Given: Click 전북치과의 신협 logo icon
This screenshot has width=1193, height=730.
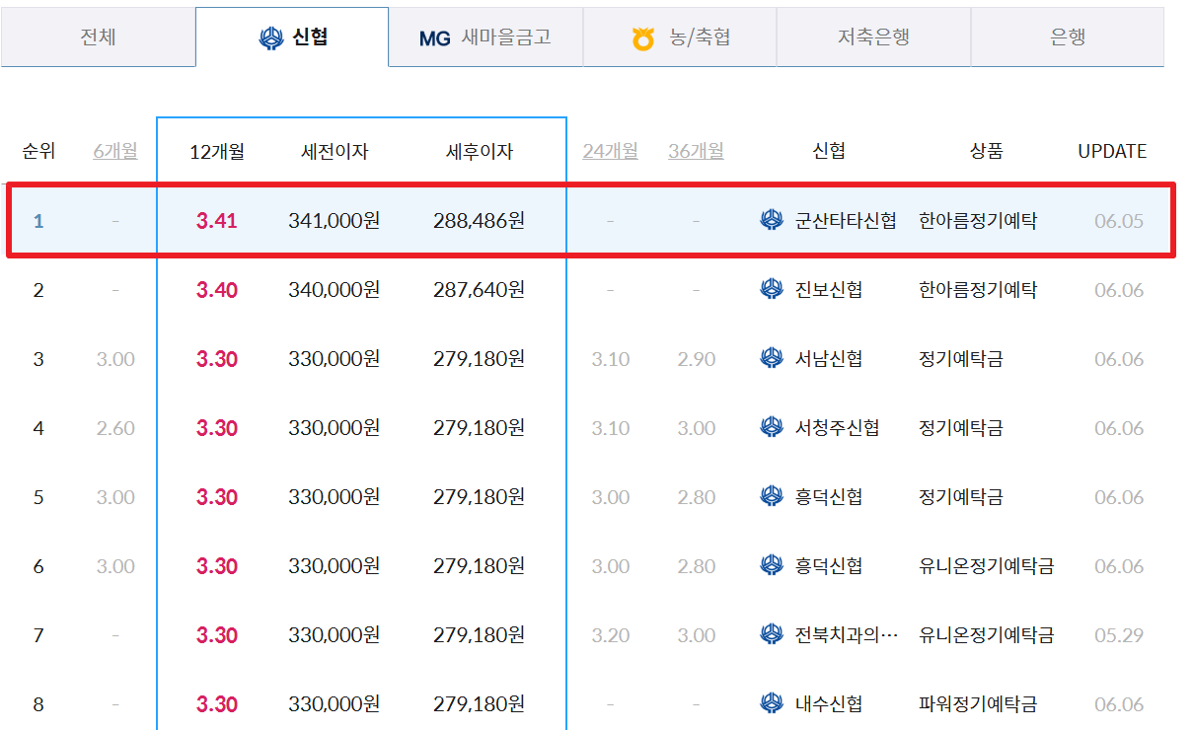Looking at the screenshot, I should tap(772, 634).
